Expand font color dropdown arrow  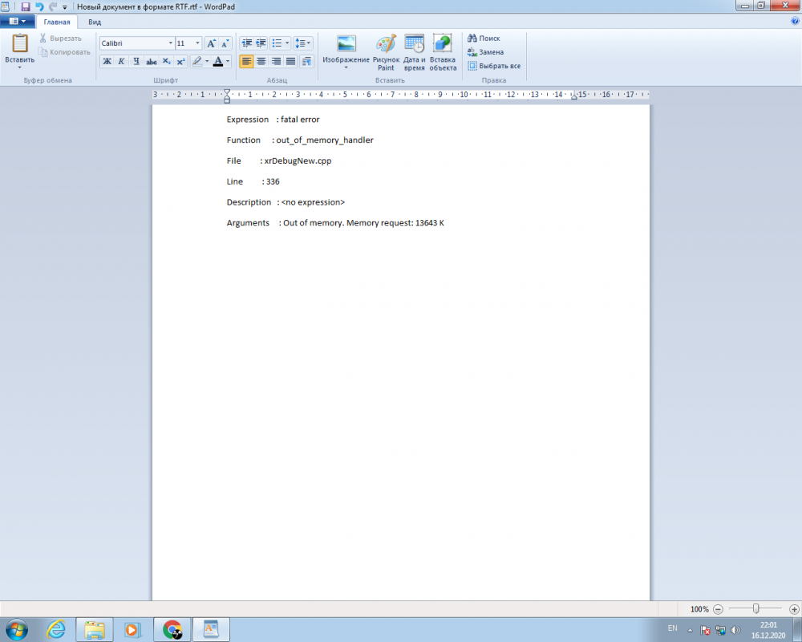tap(228, 62)
